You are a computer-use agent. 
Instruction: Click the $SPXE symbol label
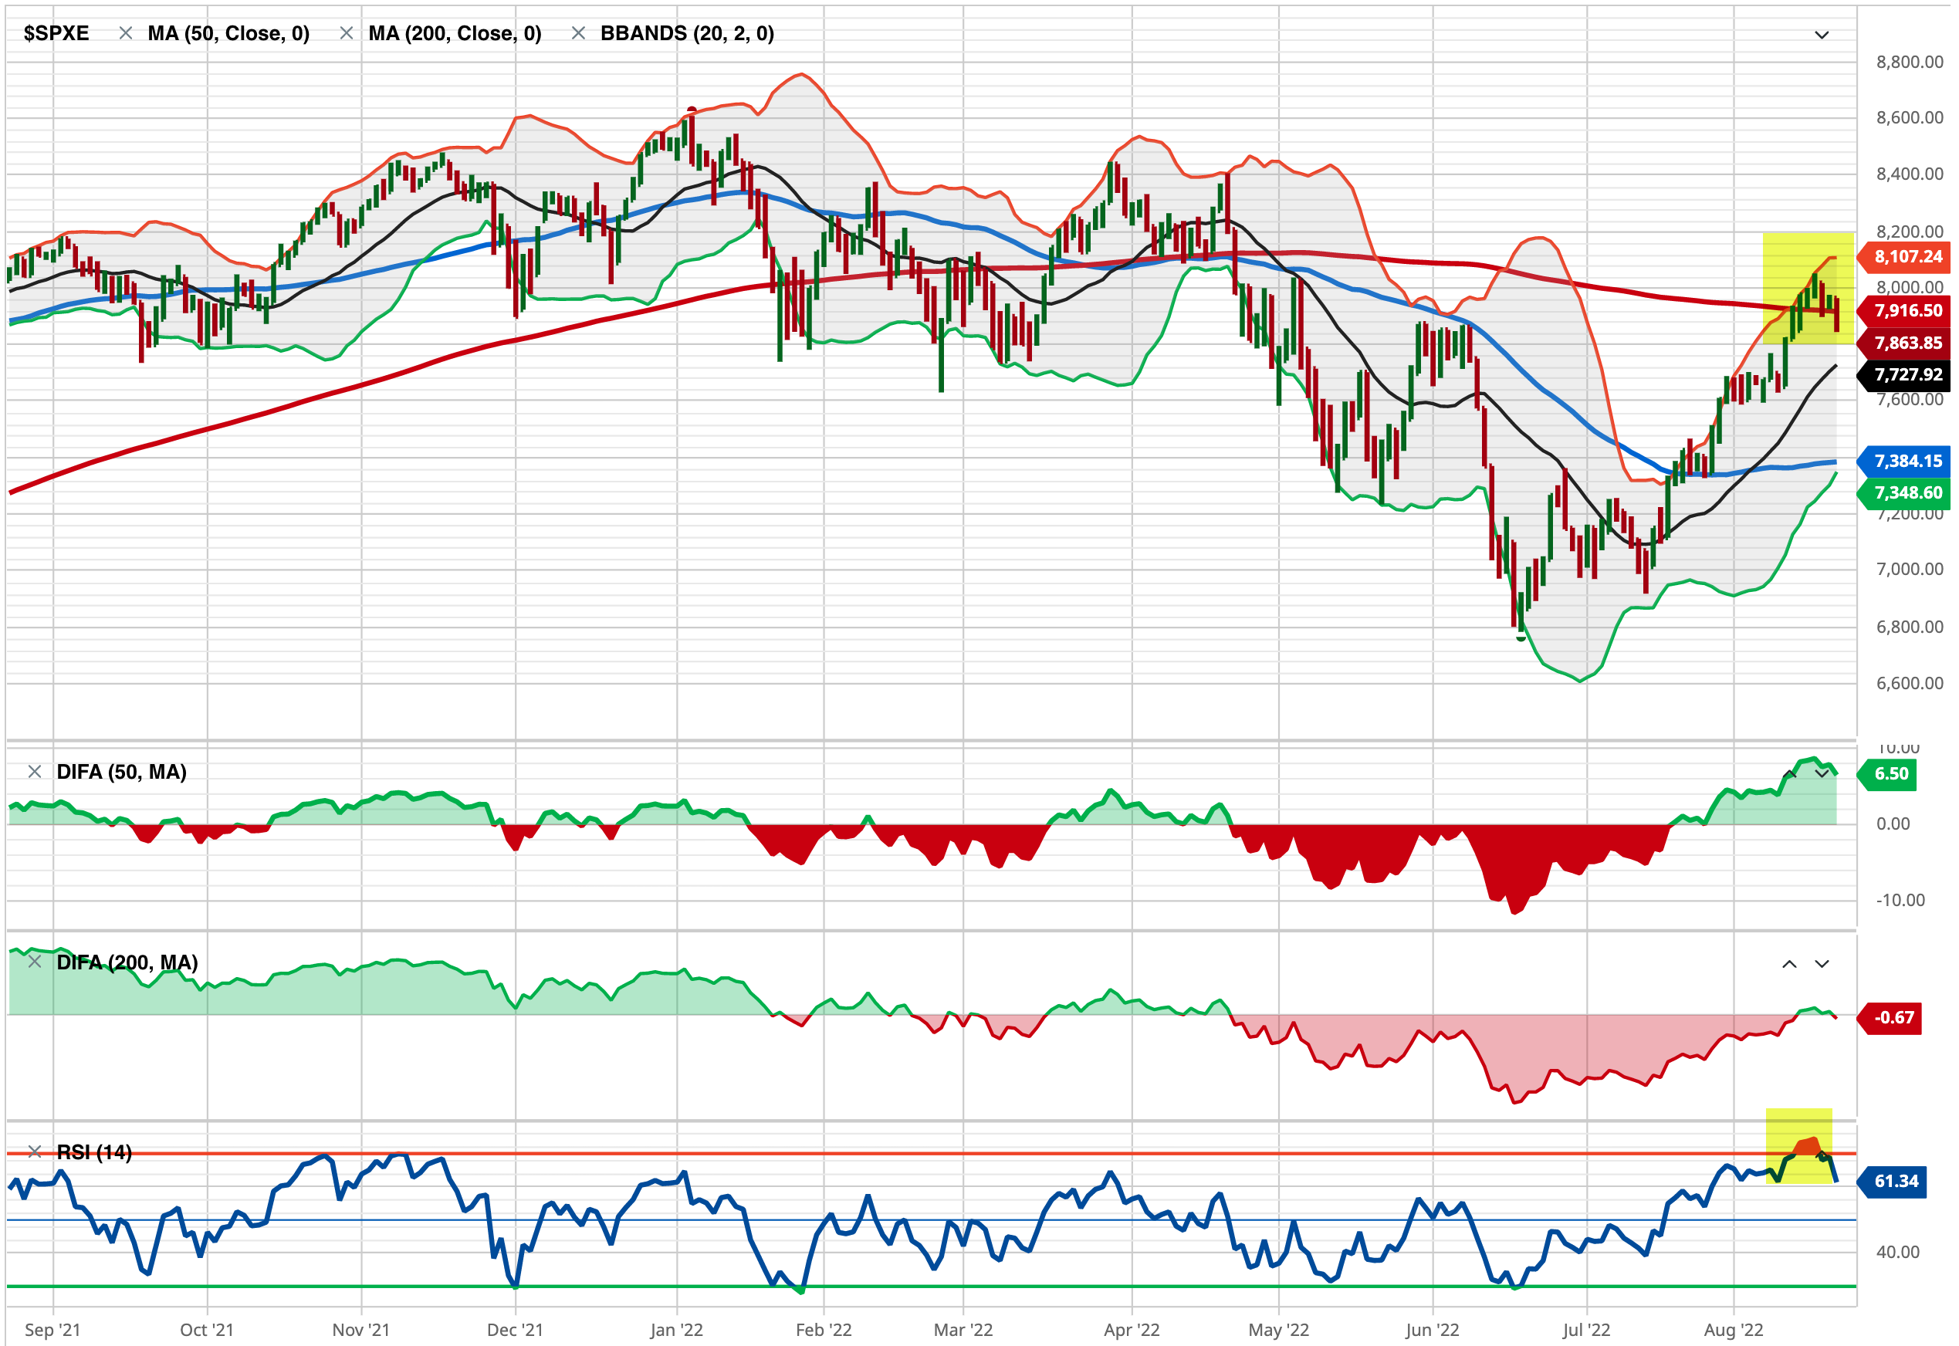pos(56,34)
